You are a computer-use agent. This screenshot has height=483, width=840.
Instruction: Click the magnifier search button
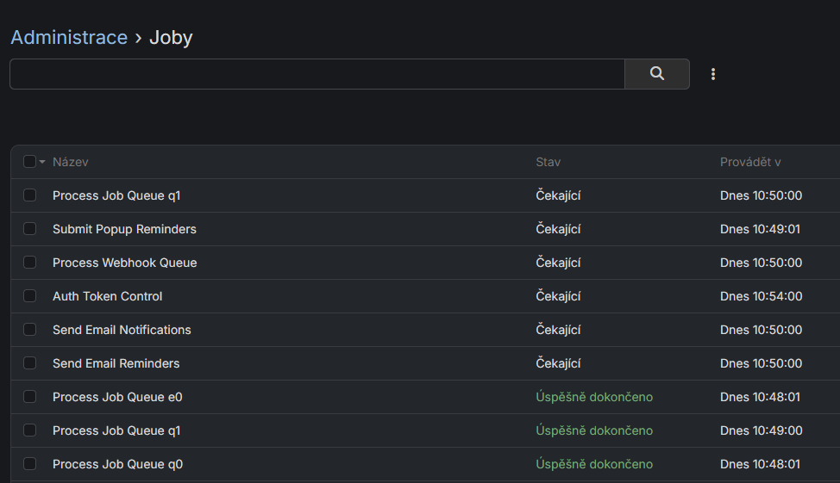[657, 74]
